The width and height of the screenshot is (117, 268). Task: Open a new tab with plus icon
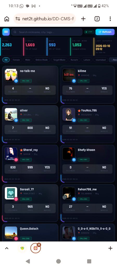click(x=83, y=19)
